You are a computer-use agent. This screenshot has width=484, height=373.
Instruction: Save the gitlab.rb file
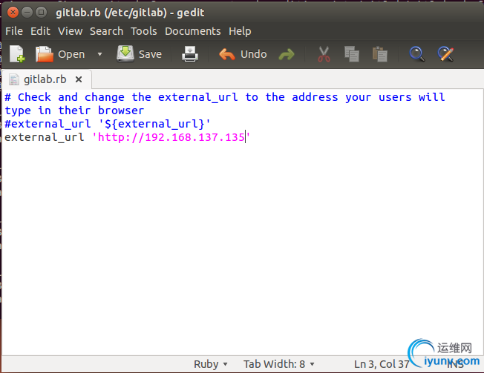[x=140, y=54]
